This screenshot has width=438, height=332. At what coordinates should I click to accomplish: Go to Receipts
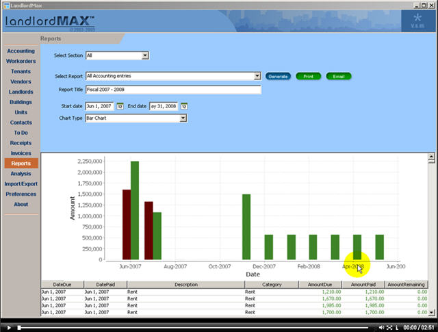pos(21,143)
